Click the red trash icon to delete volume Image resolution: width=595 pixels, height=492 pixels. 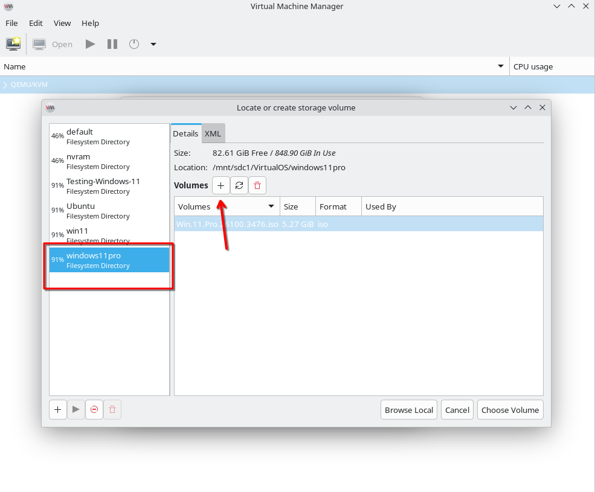(x=257, y=185)
